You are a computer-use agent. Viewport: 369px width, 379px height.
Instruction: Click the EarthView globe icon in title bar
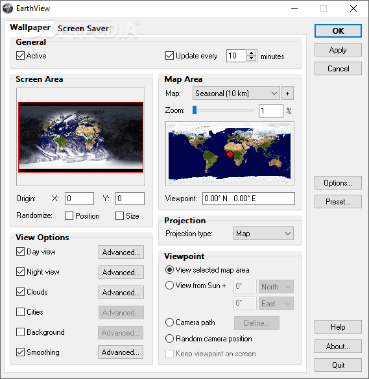[x=8, y=8]
